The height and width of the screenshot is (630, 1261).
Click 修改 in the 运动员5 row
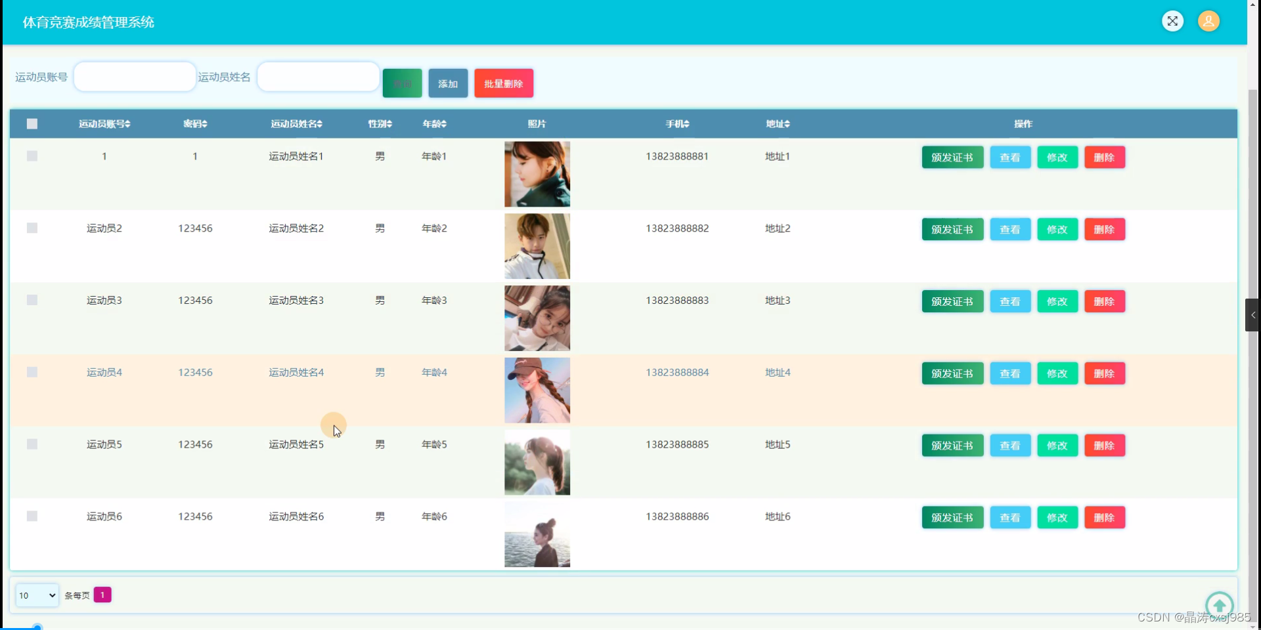click(x=1057, y=446)
